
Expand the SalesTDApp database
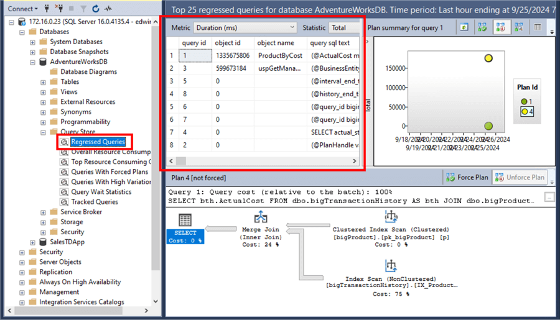click(32, 242)
